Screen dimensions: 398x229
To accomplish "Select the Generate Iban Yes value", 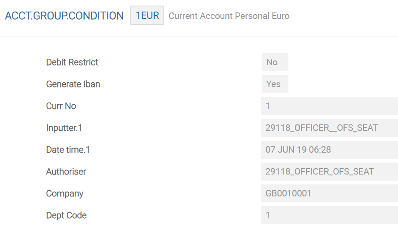I will (275, 84).
